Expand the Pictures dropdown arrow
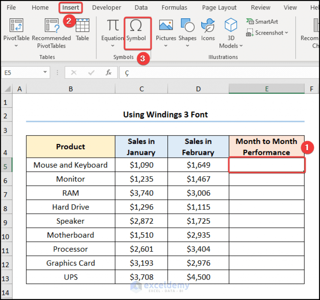This screenshot has height=300, width=320. tap(166, 46)
